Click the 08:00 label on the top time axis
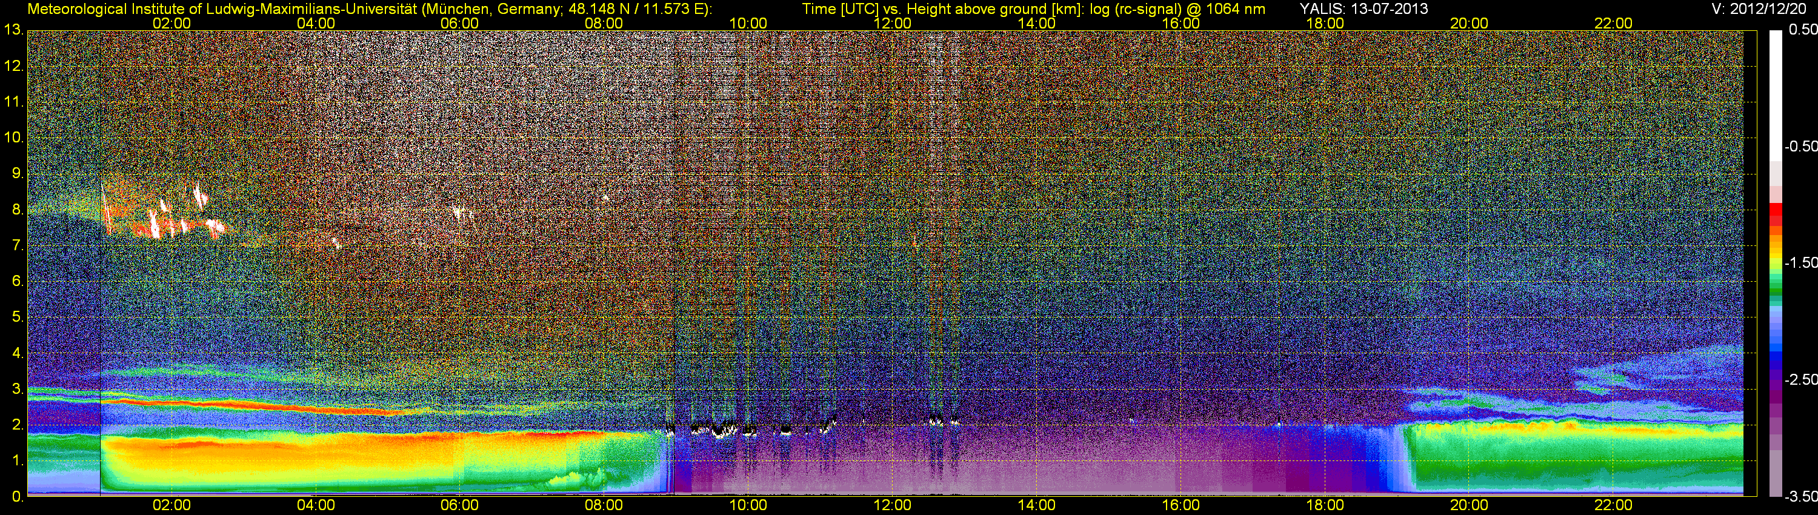 click(604, 23)
